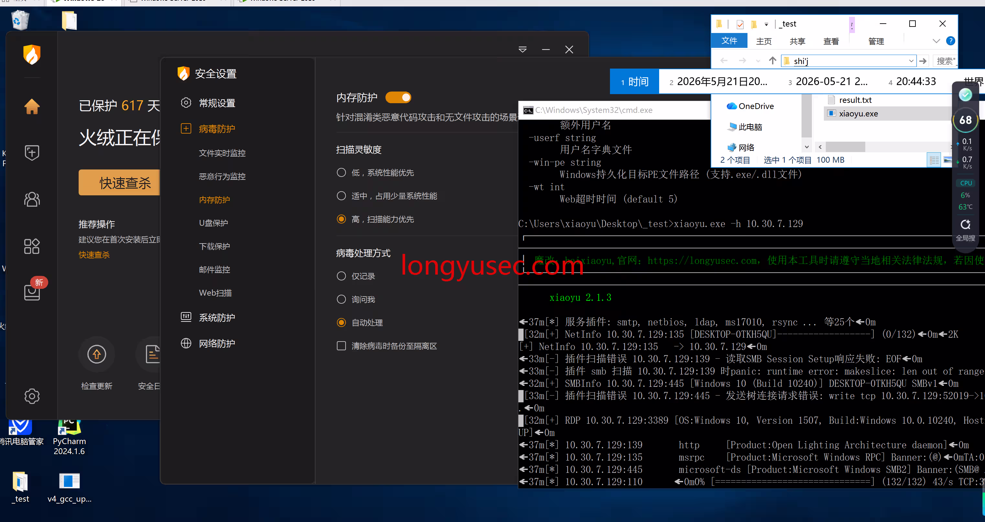Click the 68 score circle in the floating widget

[965, 120]
